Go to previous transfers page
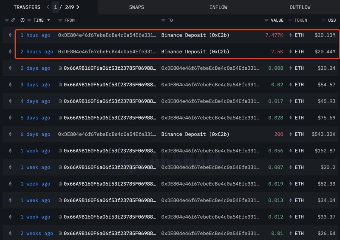340x240 pixels. pos(48,7)
